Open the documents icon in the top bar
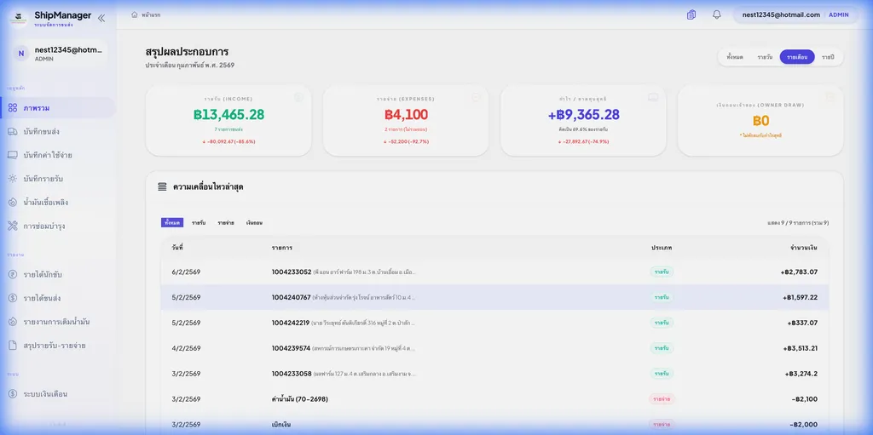 tap(691, 15)
